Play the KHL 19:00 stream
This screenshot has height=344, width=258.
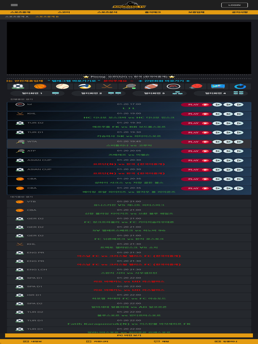pyautogui.click(x=196, y=114)
